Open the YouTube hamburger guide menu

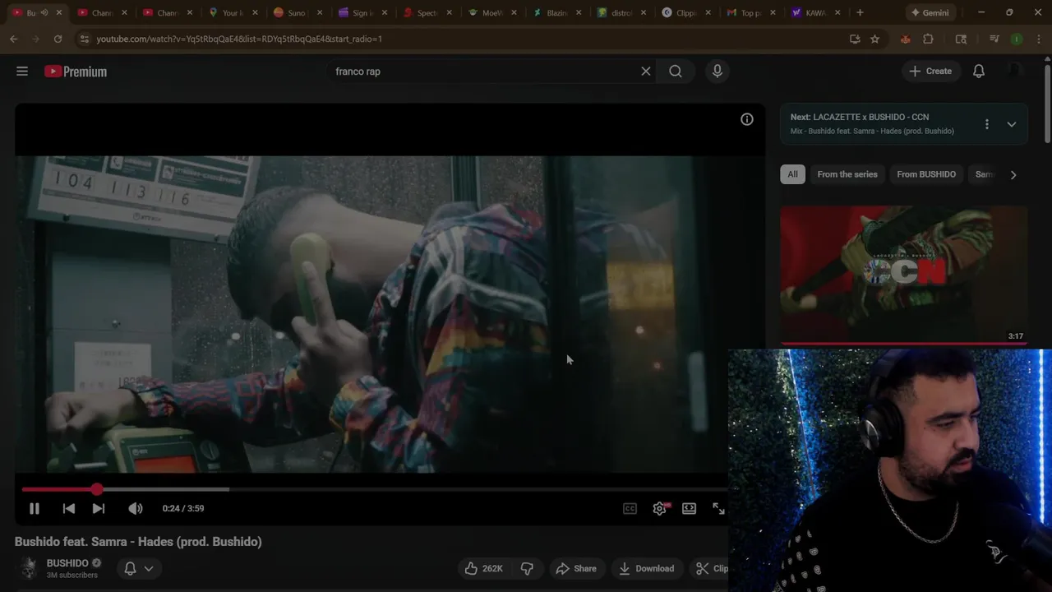click(x=22, y=72)
